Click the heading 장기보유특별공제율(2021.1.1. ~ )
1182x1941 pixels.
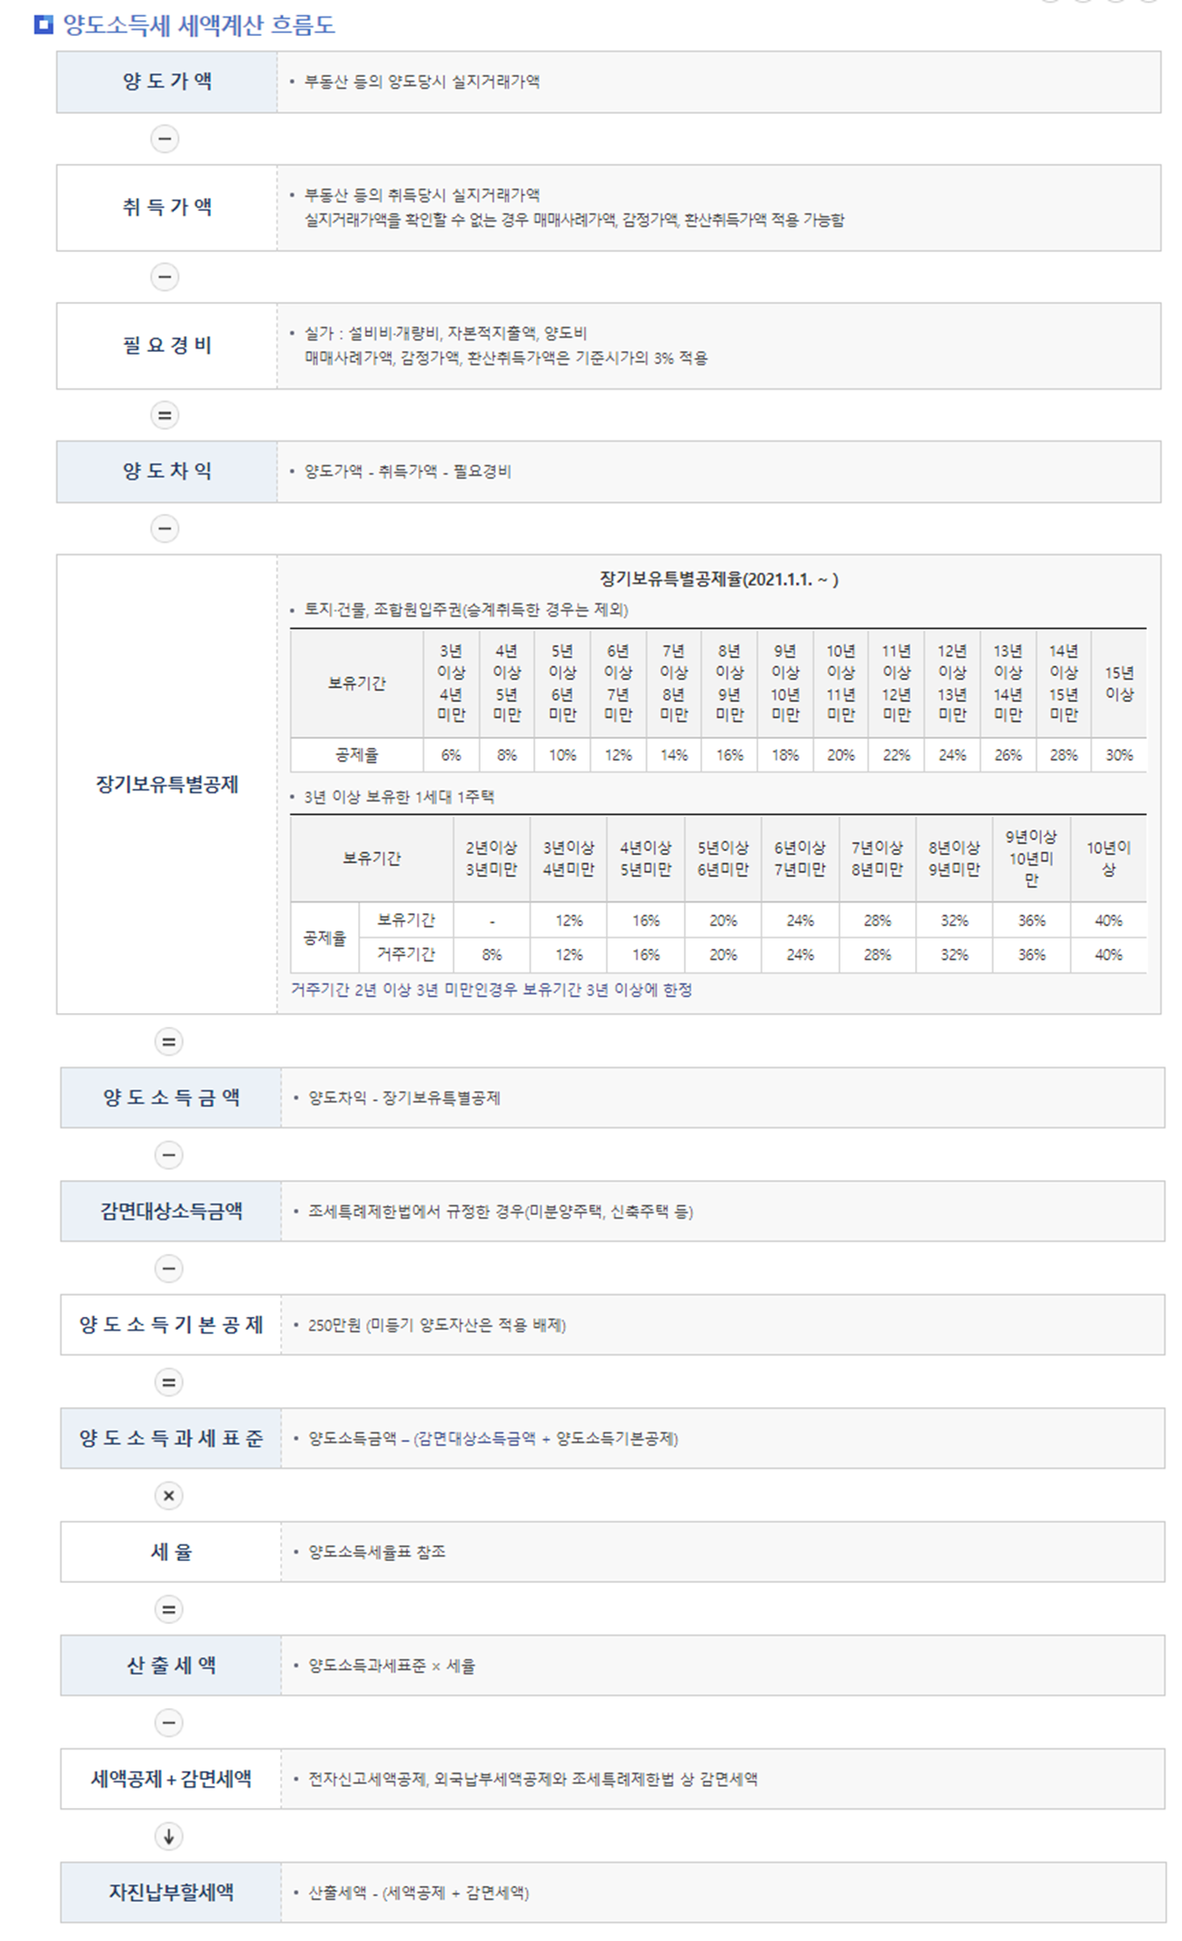click(x=719, y=579)
